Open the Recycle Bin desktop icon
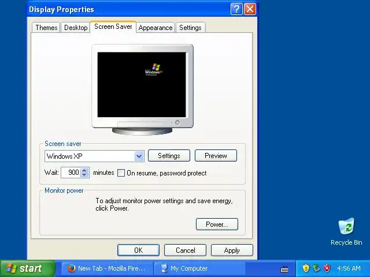The image size is (370, 277). click(x=346, y=232)
